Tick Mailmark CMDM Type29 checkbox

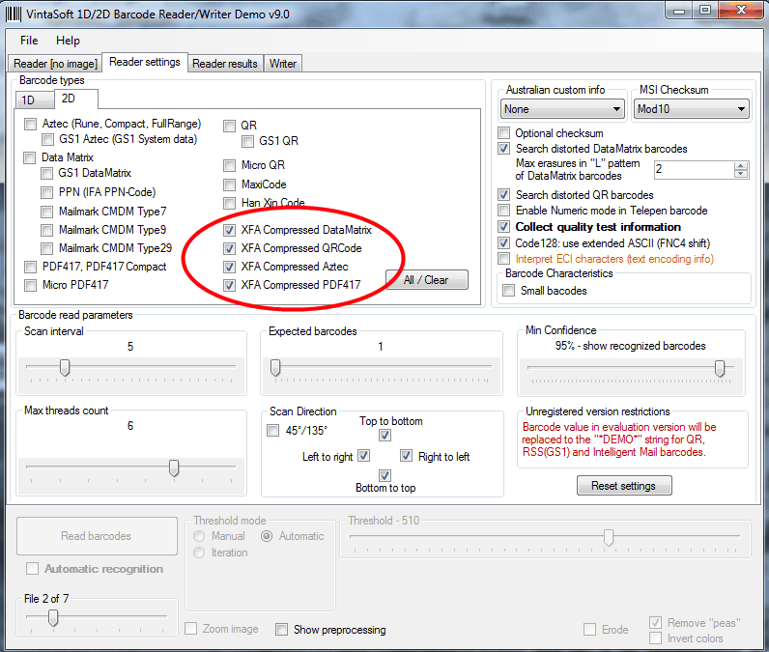click(46, 248)
